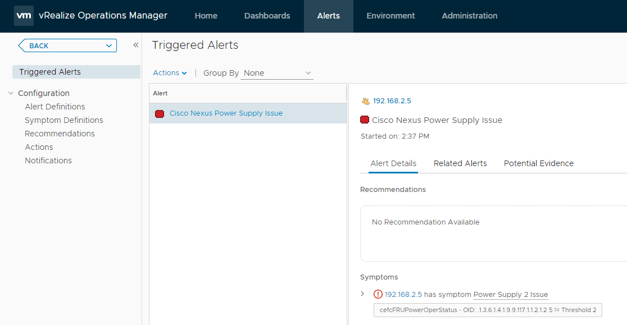This screenshot has height=325, width=627.
Task: Open the Cisco Nexus Power Supply Issue alert link
Action: click(x=226, y=113)
